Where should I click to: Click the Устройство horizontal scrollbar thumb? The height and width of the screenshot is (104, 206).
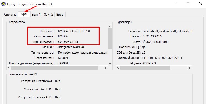tap(54, 68)
